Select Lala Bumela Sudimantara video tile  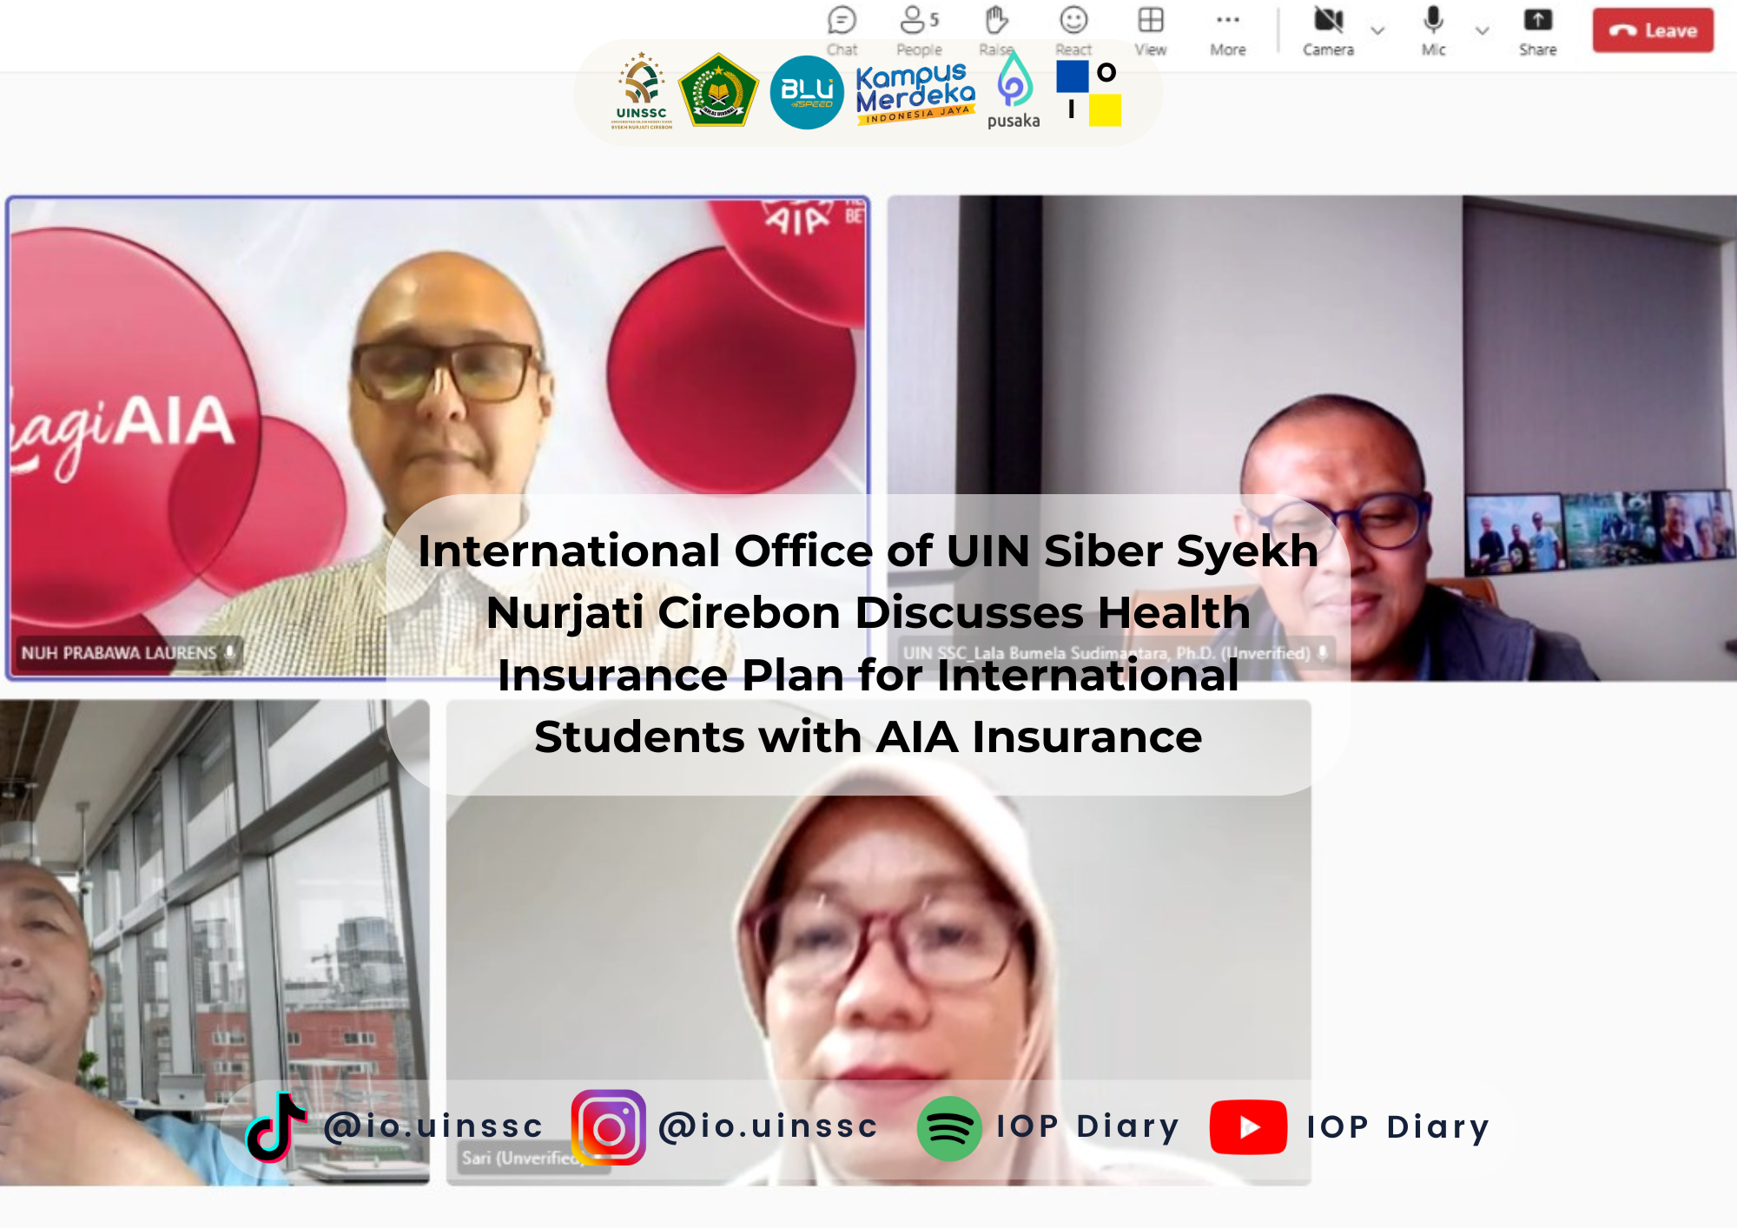(1312, 438)
